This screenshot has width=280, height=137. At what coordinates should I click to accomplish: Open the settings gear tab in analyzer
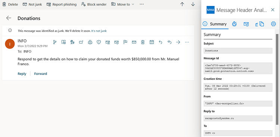click(x=273, y=24)
